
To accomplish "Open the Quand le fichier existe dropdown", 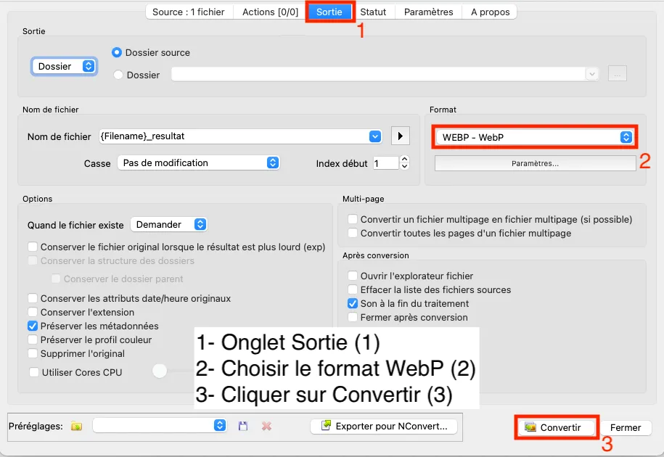I will [168, 225].
